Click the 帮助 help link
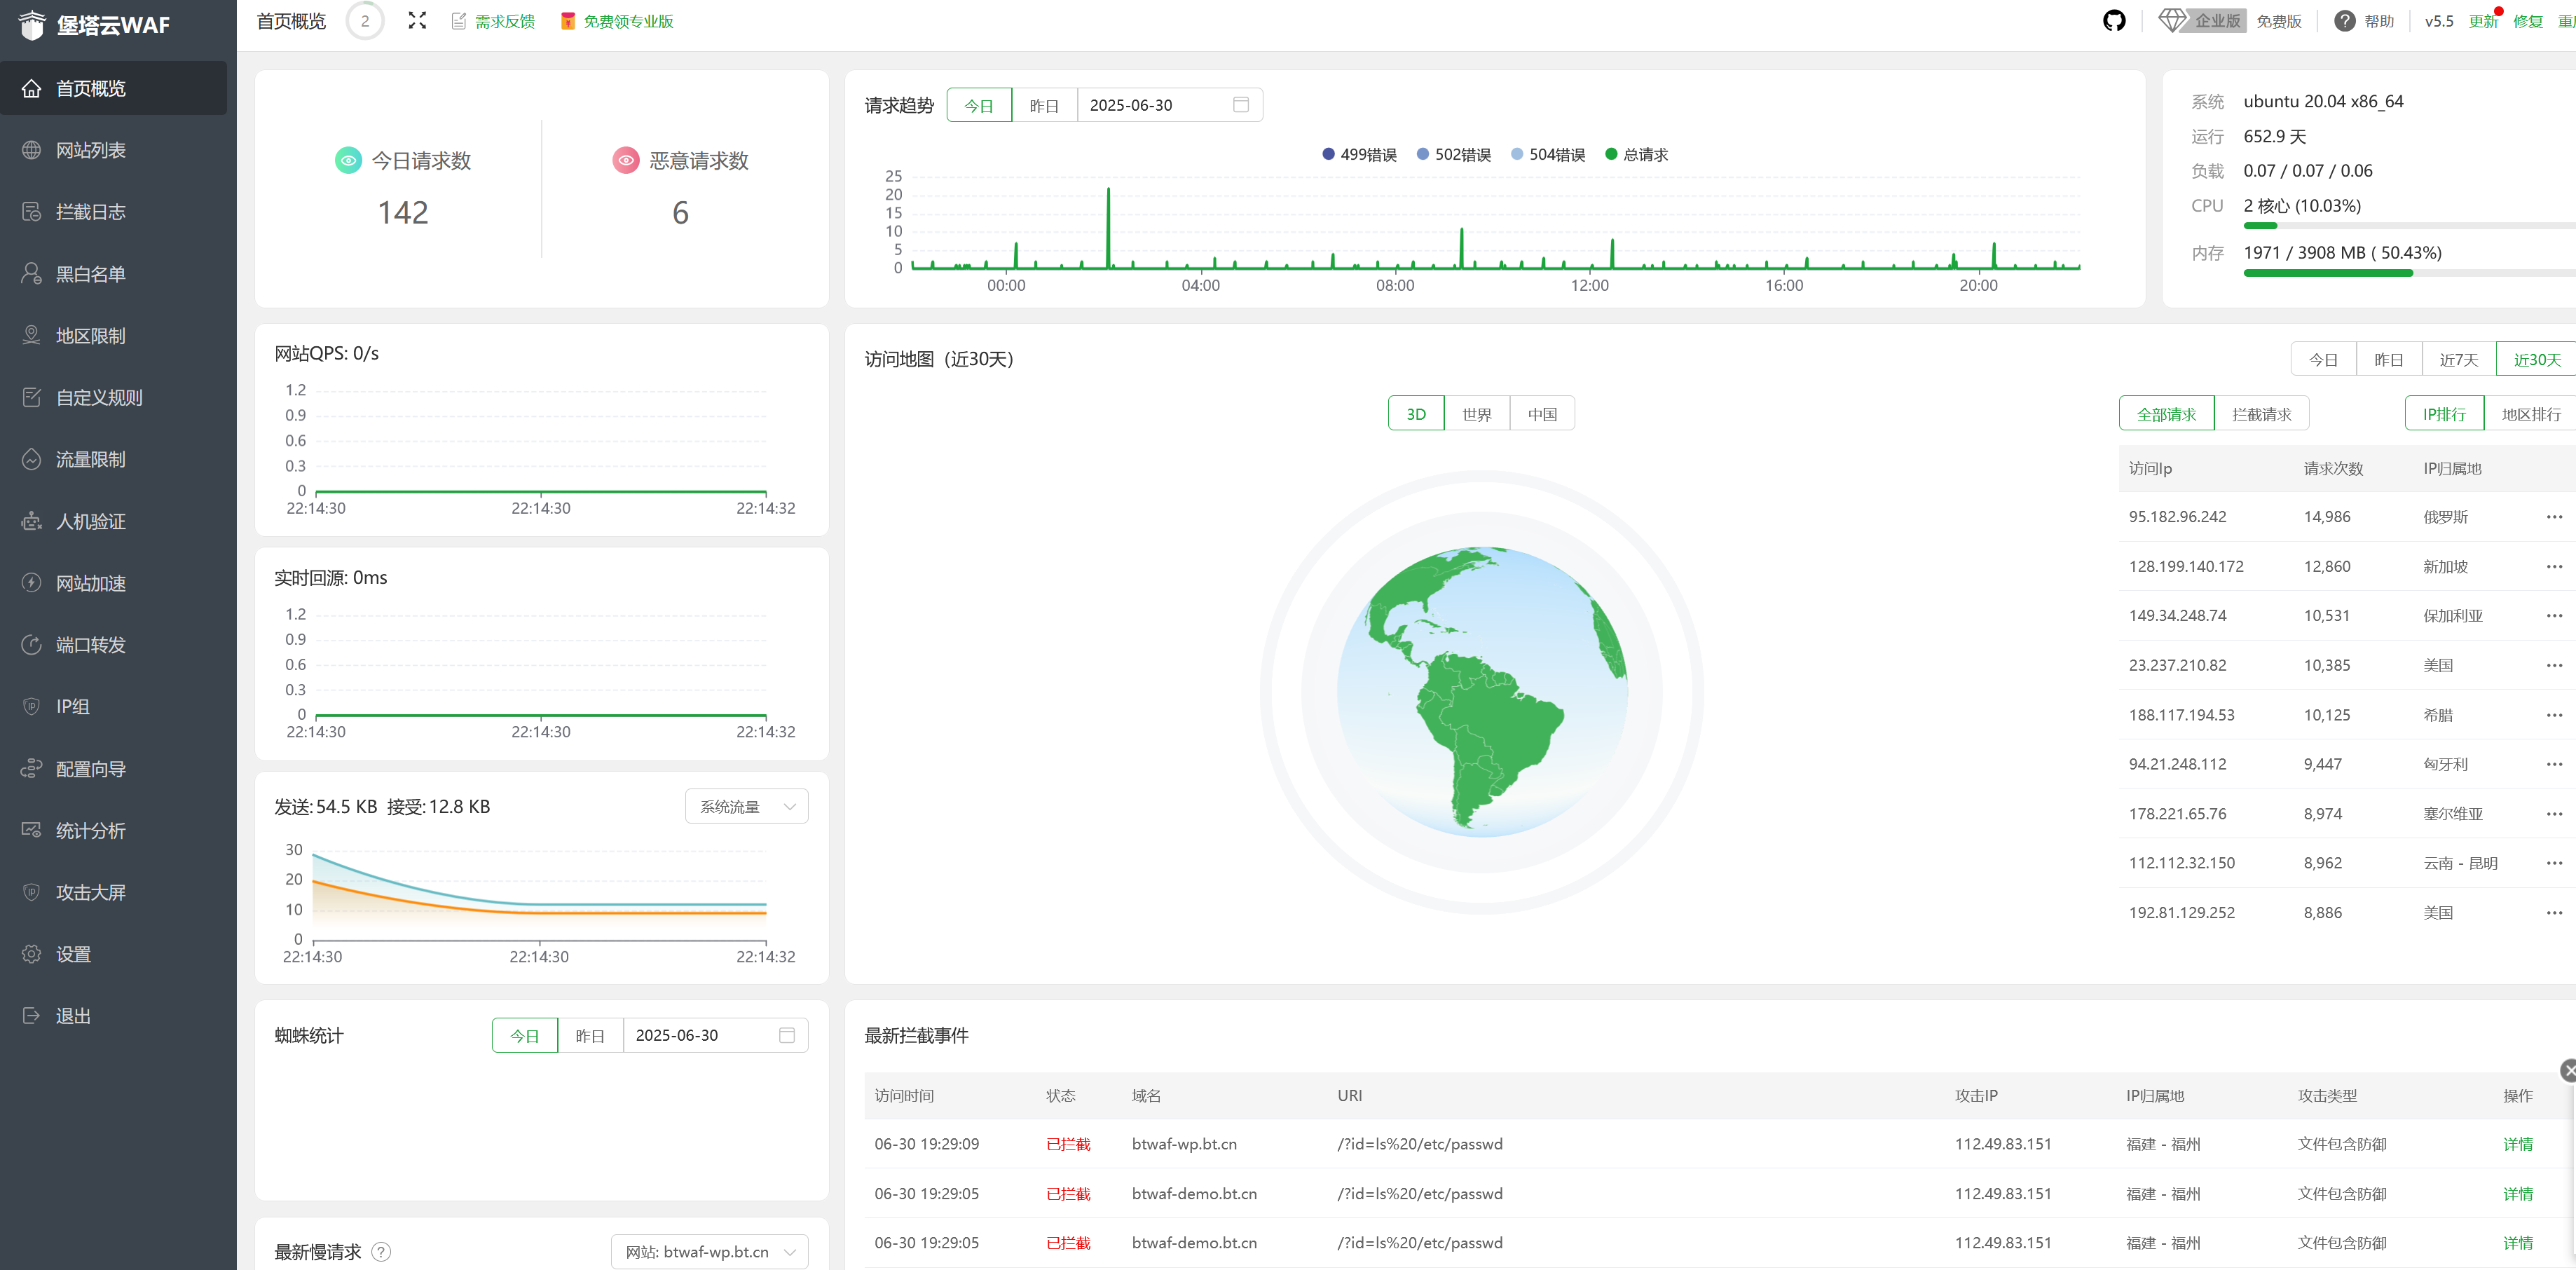The width and height of the screenshot is (2576, 1270). click(2379, 21)
